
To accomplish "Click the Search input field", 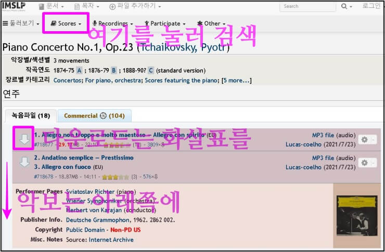I will pyautogui.click(x=307, y=7).
